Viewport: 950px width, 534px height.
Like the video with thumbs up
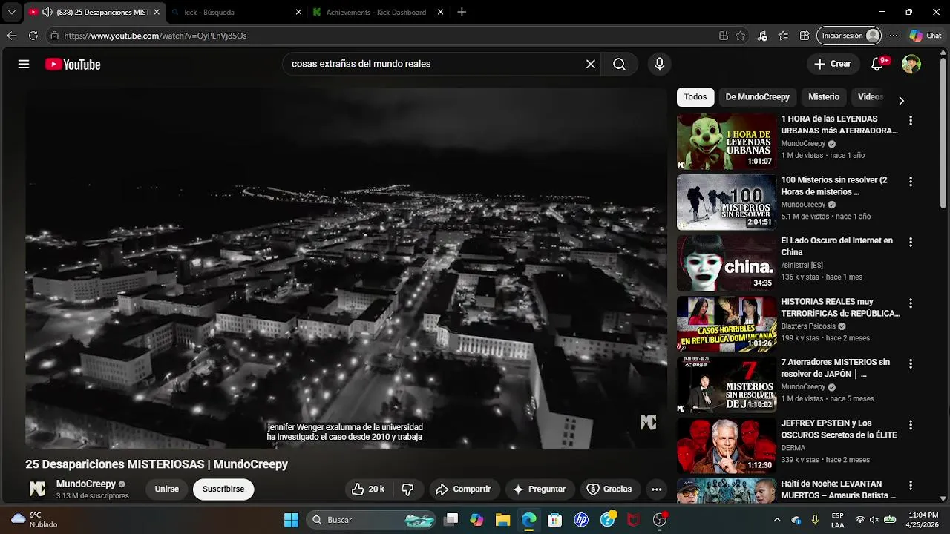367,489
